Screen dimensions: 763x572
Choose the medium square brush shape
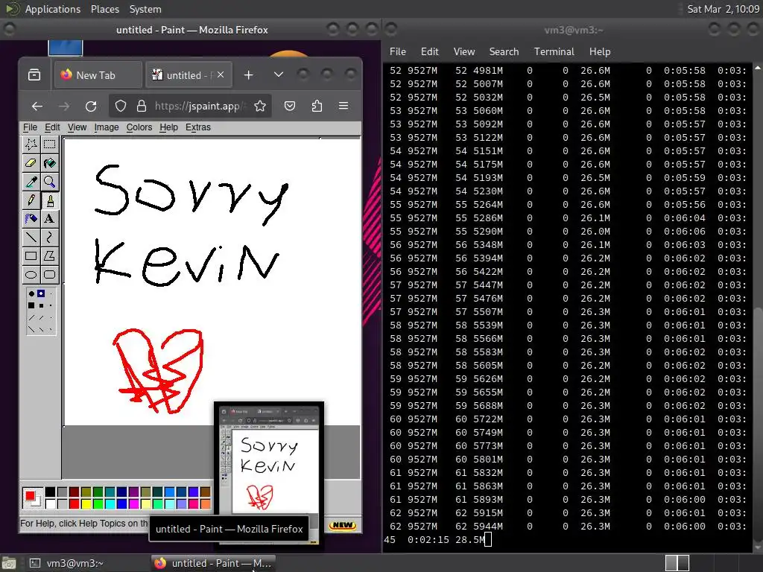click(42, 305)
